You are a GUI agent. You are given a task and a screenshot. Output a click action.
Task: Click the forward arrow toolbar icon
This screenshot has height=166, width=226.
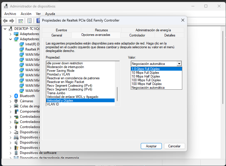(12, 21)
